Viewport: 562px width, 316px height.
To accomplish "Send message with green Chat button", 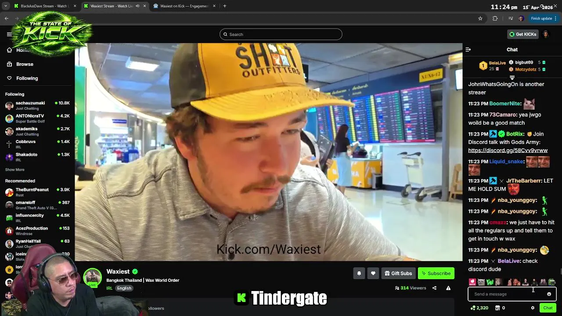I will (x=548, y=308).
